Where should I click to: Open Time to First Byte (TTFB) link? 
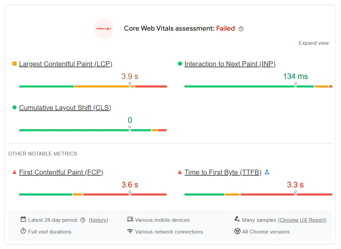[223, 172]
